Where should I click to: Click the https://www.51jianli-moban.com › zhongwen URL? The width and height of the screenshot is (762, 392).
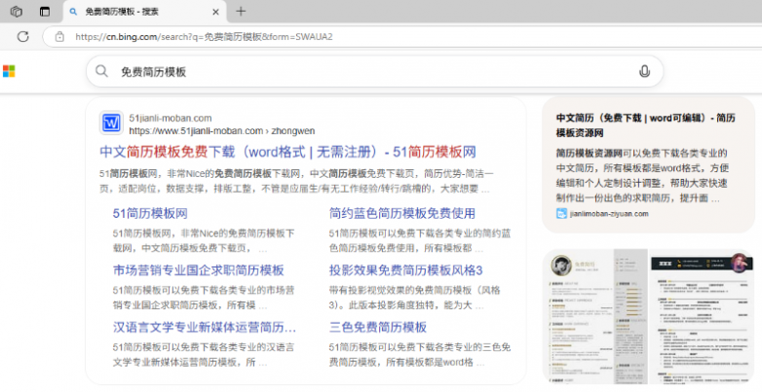[x=221, y=131]
